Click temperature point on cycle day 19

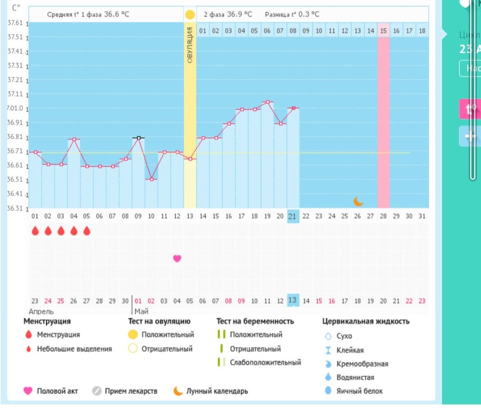tap(267, 102)
